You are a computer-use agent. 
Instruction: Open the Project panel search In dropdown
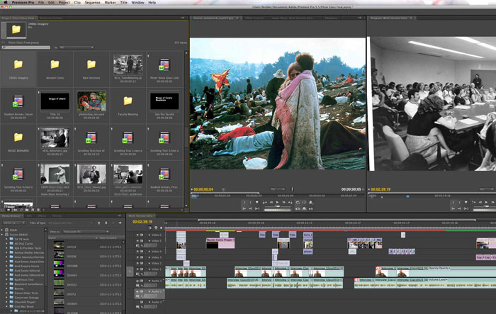77,47
